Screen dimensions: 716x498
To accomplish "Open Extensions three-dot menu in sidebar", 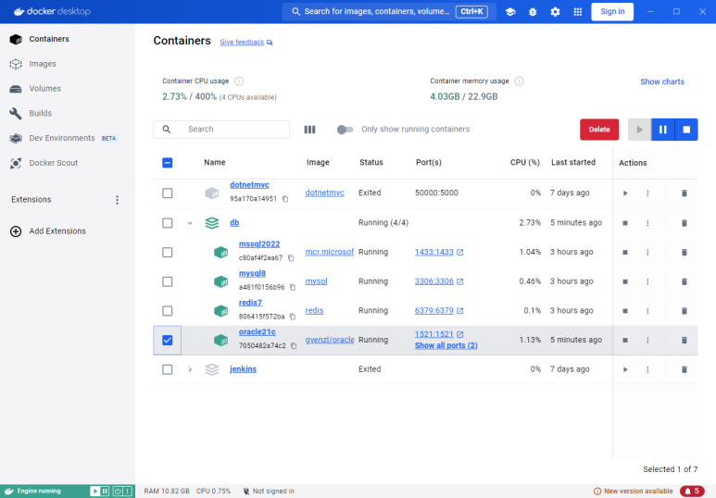I will [x=118, y=200].
